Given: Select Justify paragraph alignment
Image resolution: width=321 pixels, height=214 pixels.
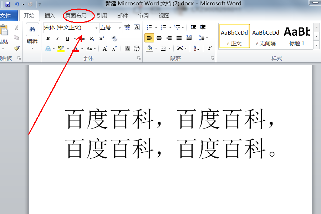Looking at the screenshot, I should pos(179,38).
